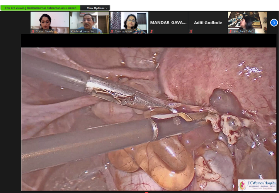Select Swarupa Iyer's video thumbnail

[129, 22]
